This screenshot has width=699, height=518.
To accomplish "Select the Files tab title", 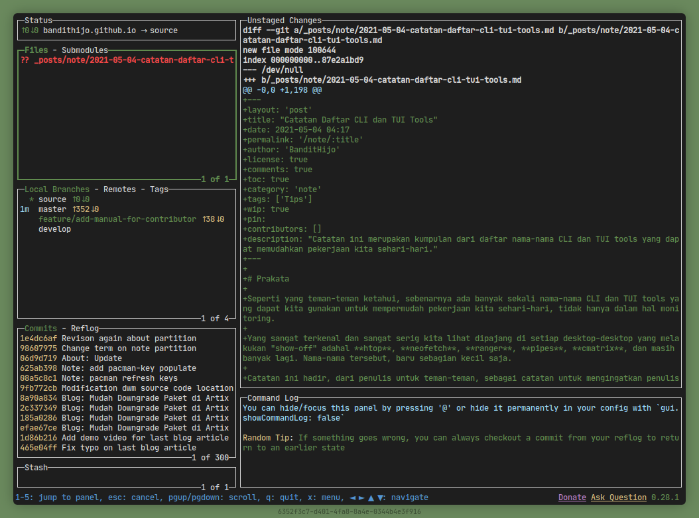I will tap(36, 50).
